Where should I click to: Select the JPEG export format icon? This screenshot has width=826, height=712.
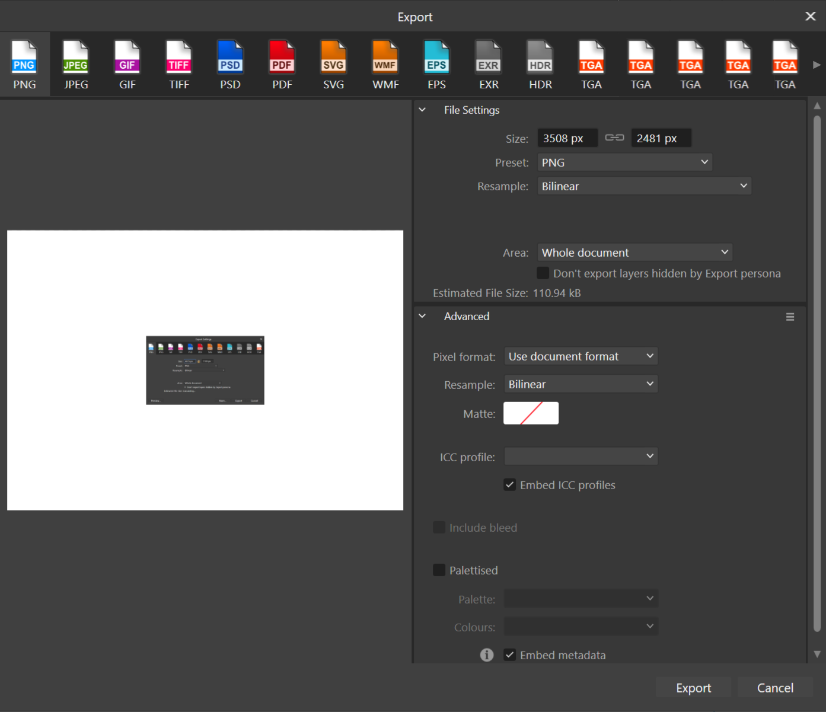tap(76, 65)
